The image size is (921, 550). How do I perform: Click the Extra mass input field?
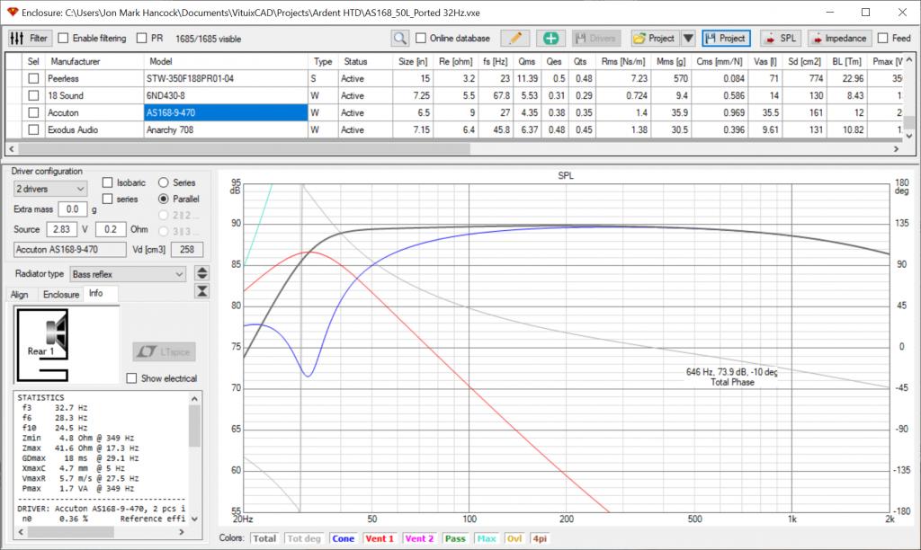click(x=72, y=209)
